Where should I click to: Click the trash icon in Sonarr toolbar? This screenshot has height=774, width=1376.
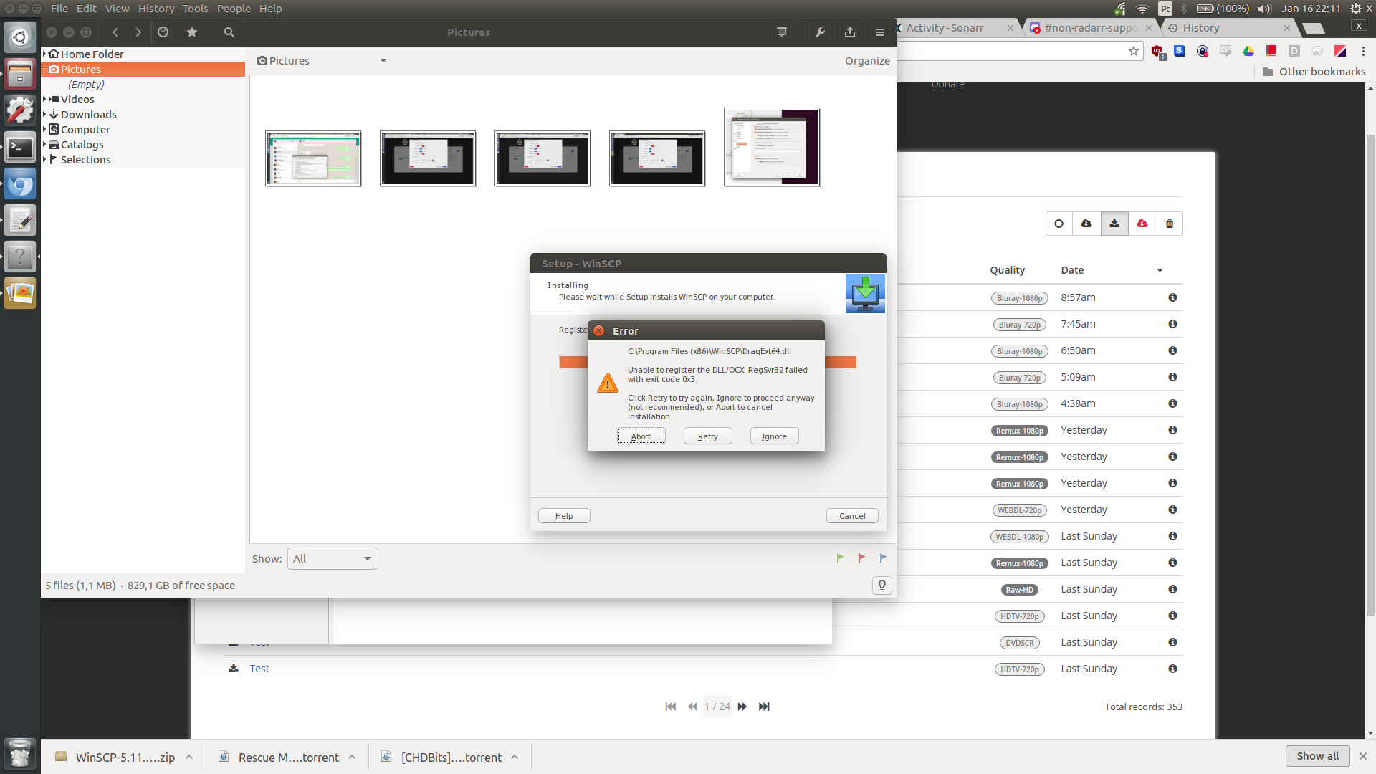point(1170,224)
